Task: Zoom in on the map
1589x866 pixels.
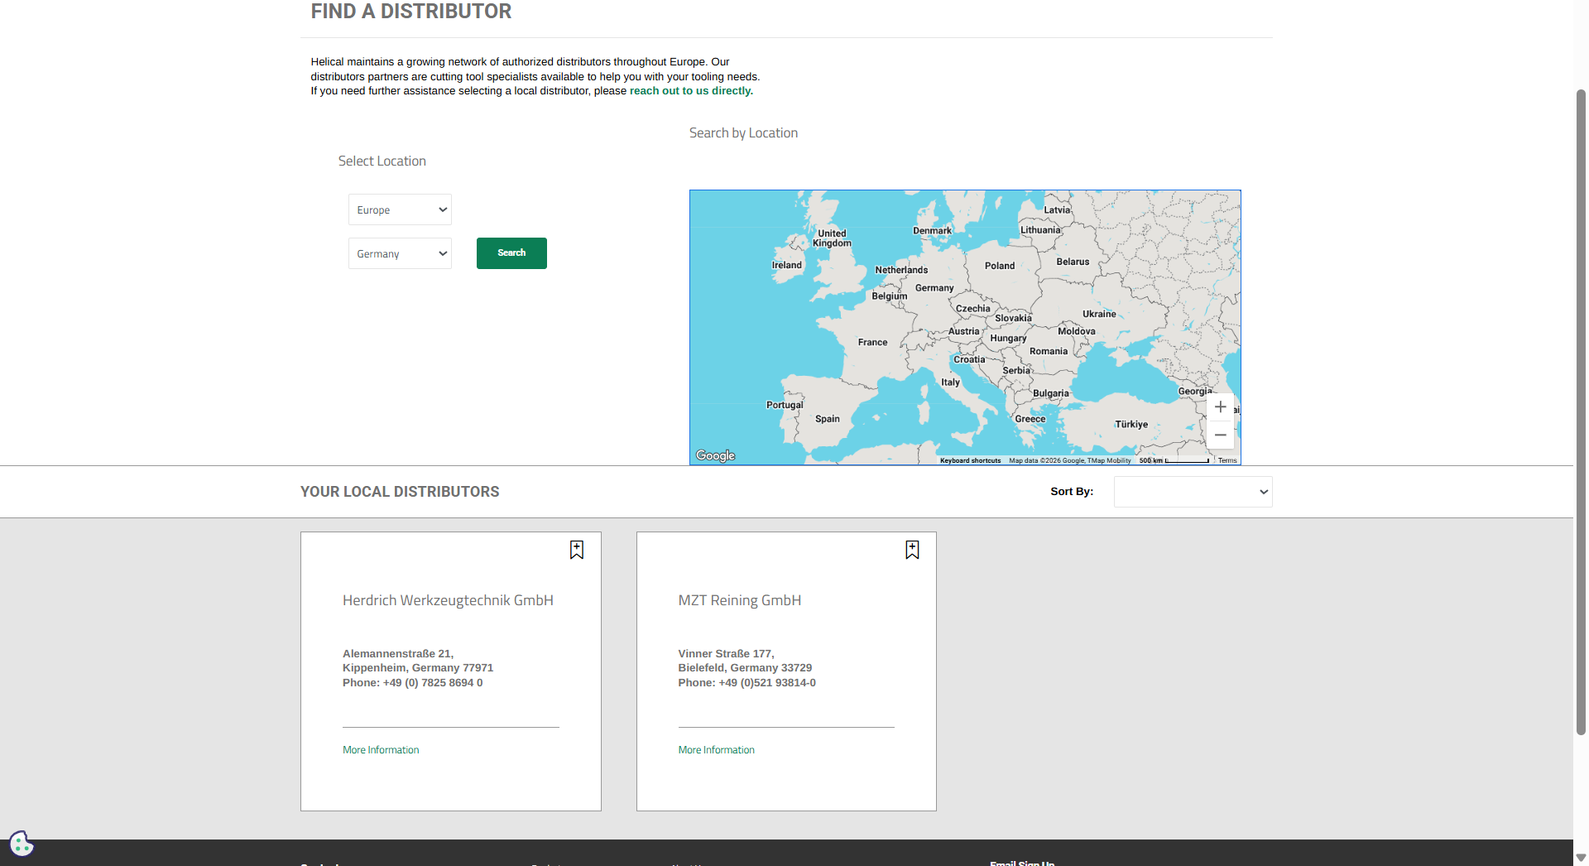Action: 1220,407
